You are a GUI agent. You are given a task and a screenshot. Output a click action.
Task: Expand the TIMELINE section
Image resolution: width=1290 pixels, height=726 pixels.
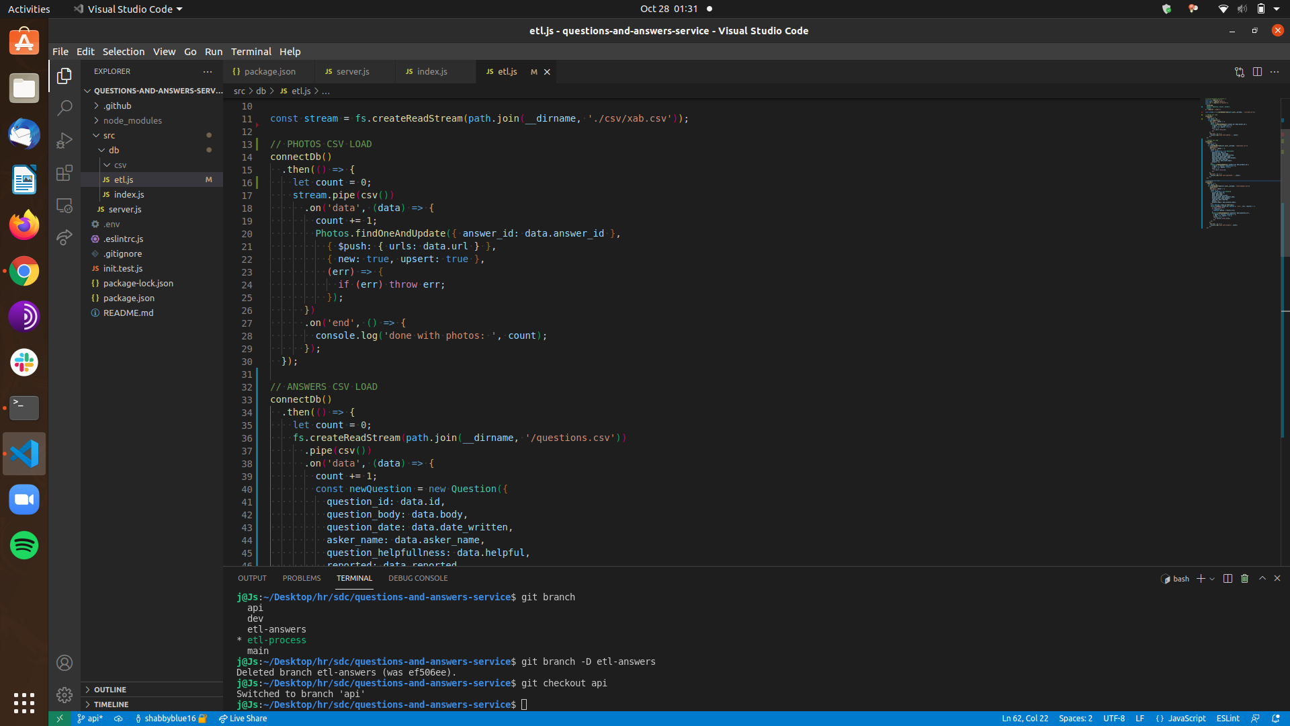111,704
